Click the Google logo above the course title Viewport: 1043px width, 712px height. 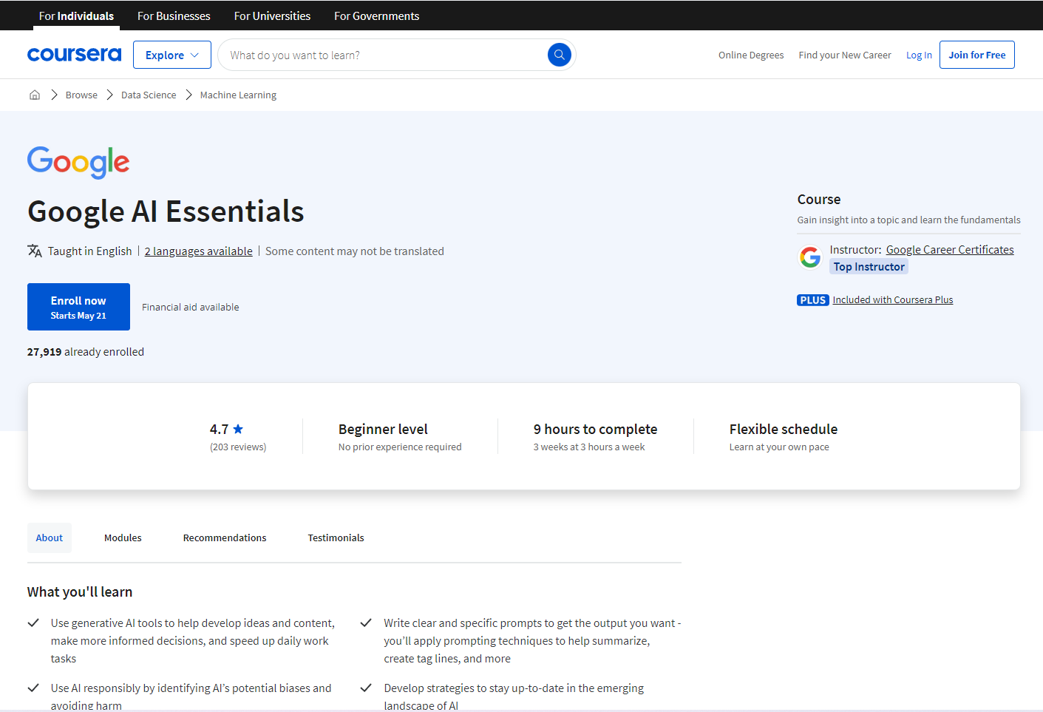78,162
